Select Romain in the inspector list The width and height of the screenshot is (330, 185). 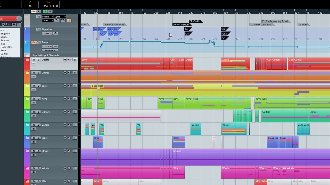(x=5, y=40)
